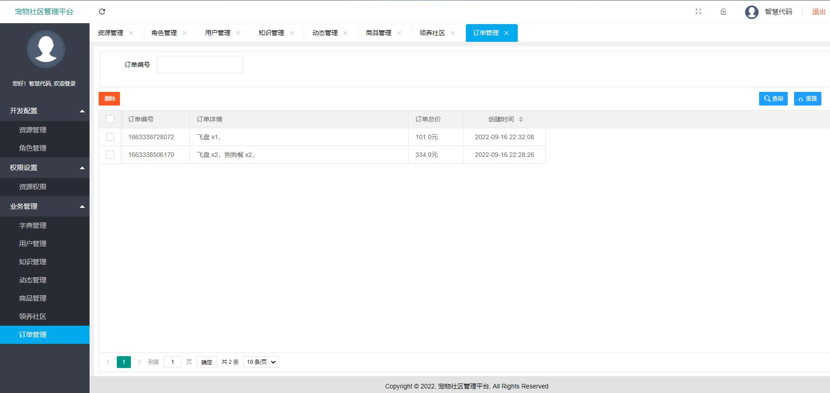Open 字典管理 in the sidebar
This screenshot has height=393, width=830.
(45, 226)
